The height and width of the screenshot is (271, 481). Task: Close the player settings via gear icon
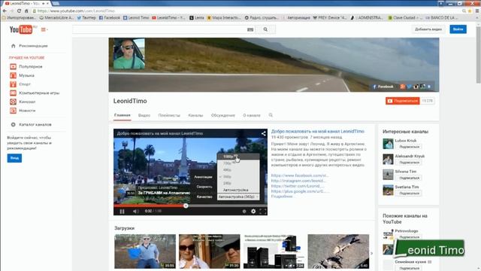[x=253, y=211]
